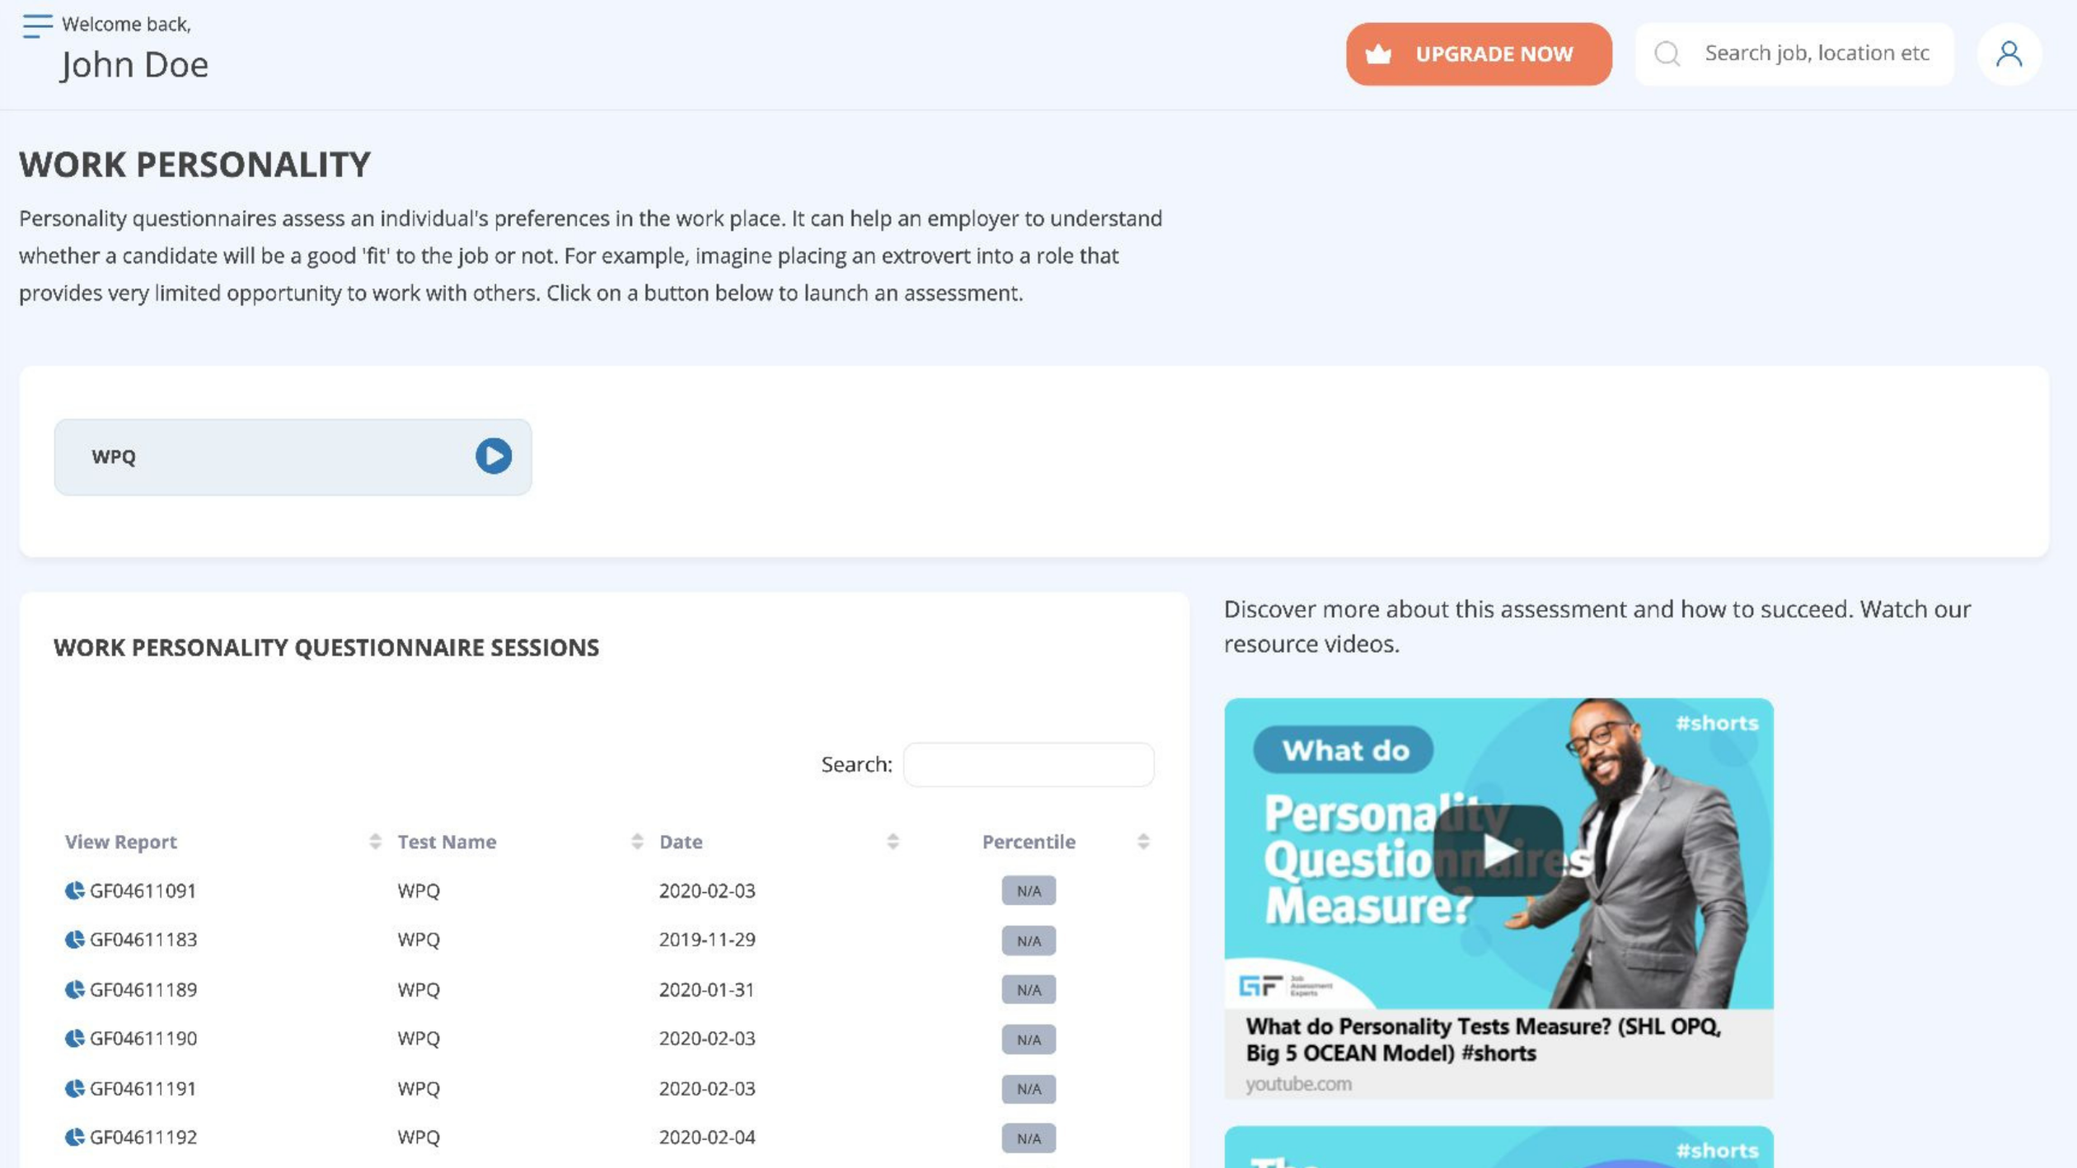Sort by View Report column arrows

pyautogui.click(x=375, y=842)
